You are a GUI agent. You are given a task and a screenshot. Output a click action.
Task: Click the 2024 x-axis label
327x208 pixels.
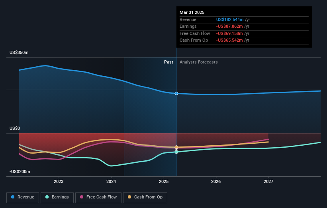coord(111,181)
